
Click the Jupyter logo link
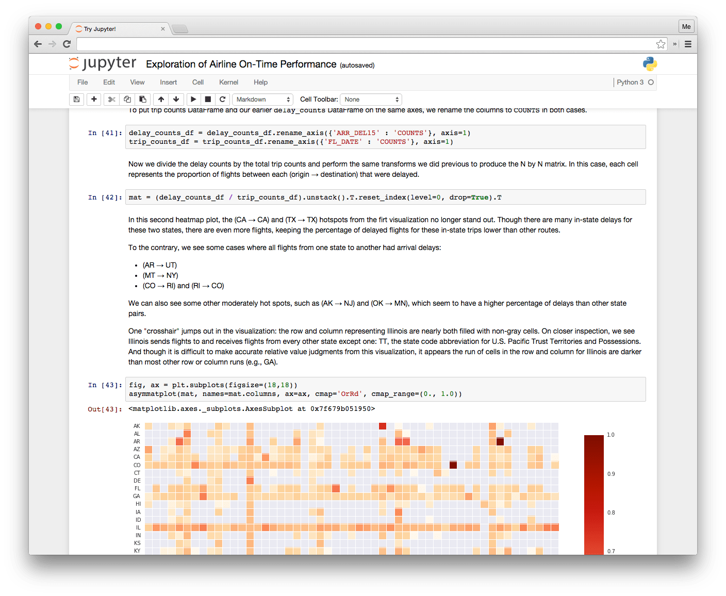coord(103,64)
